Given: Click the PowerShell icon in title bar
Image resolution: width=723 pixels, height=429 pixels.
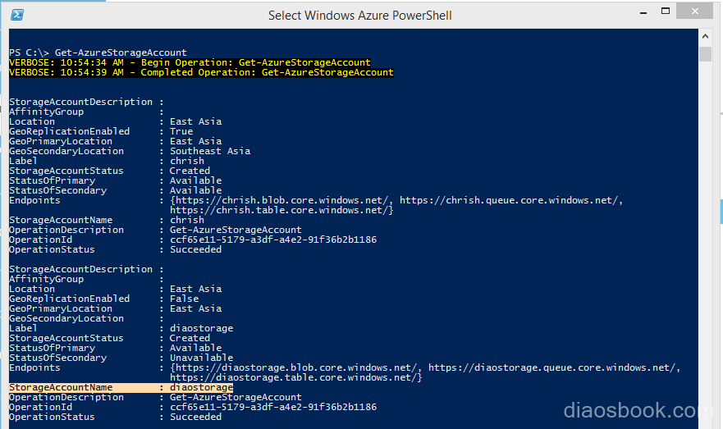Looking at the screenshot, I should coord(17,15).
